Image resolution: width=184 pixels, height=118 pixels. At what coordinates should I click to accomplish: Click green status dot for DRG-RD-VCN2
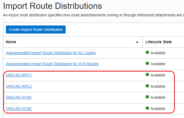(147, 108)
